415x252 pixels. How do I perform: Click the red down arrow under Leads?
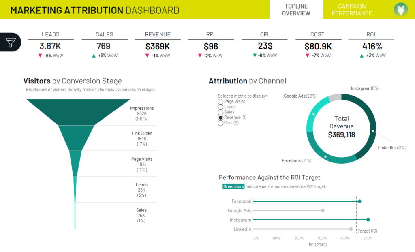click(40, 56)
